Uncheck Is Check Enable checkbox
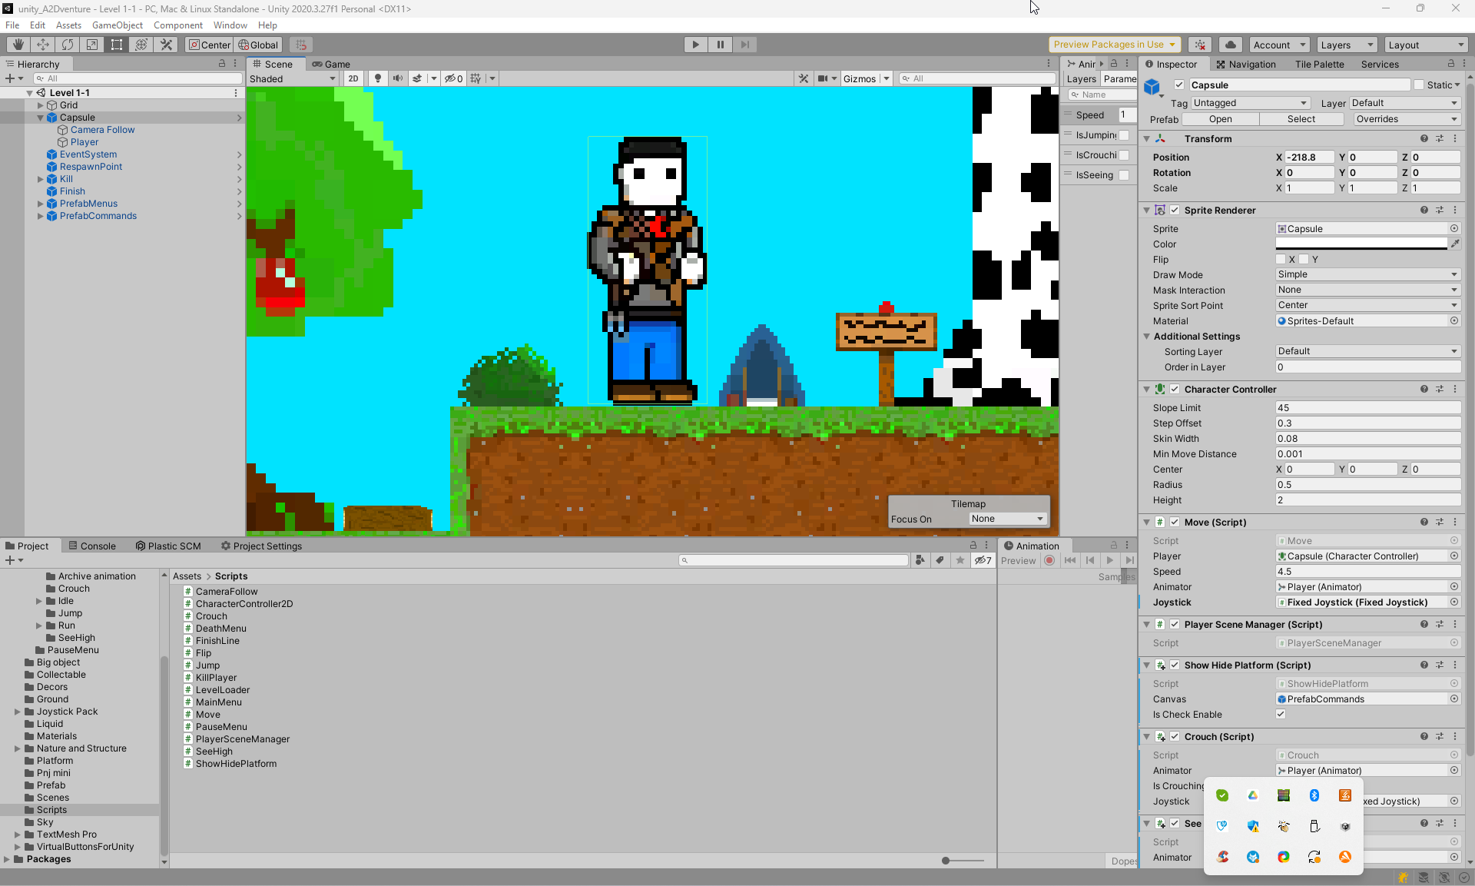 (x=1281, y=715)
